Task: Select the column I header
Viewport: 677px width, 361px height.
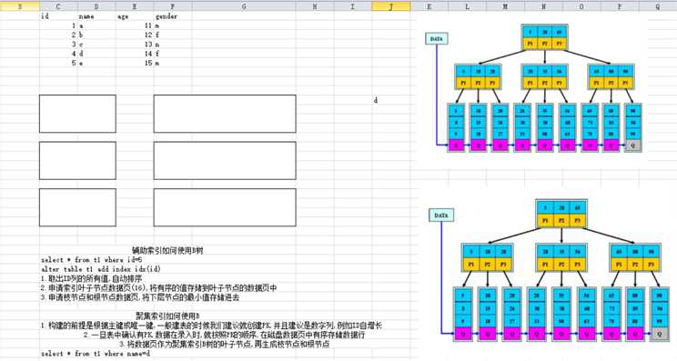Action: (x=353, y=6)
